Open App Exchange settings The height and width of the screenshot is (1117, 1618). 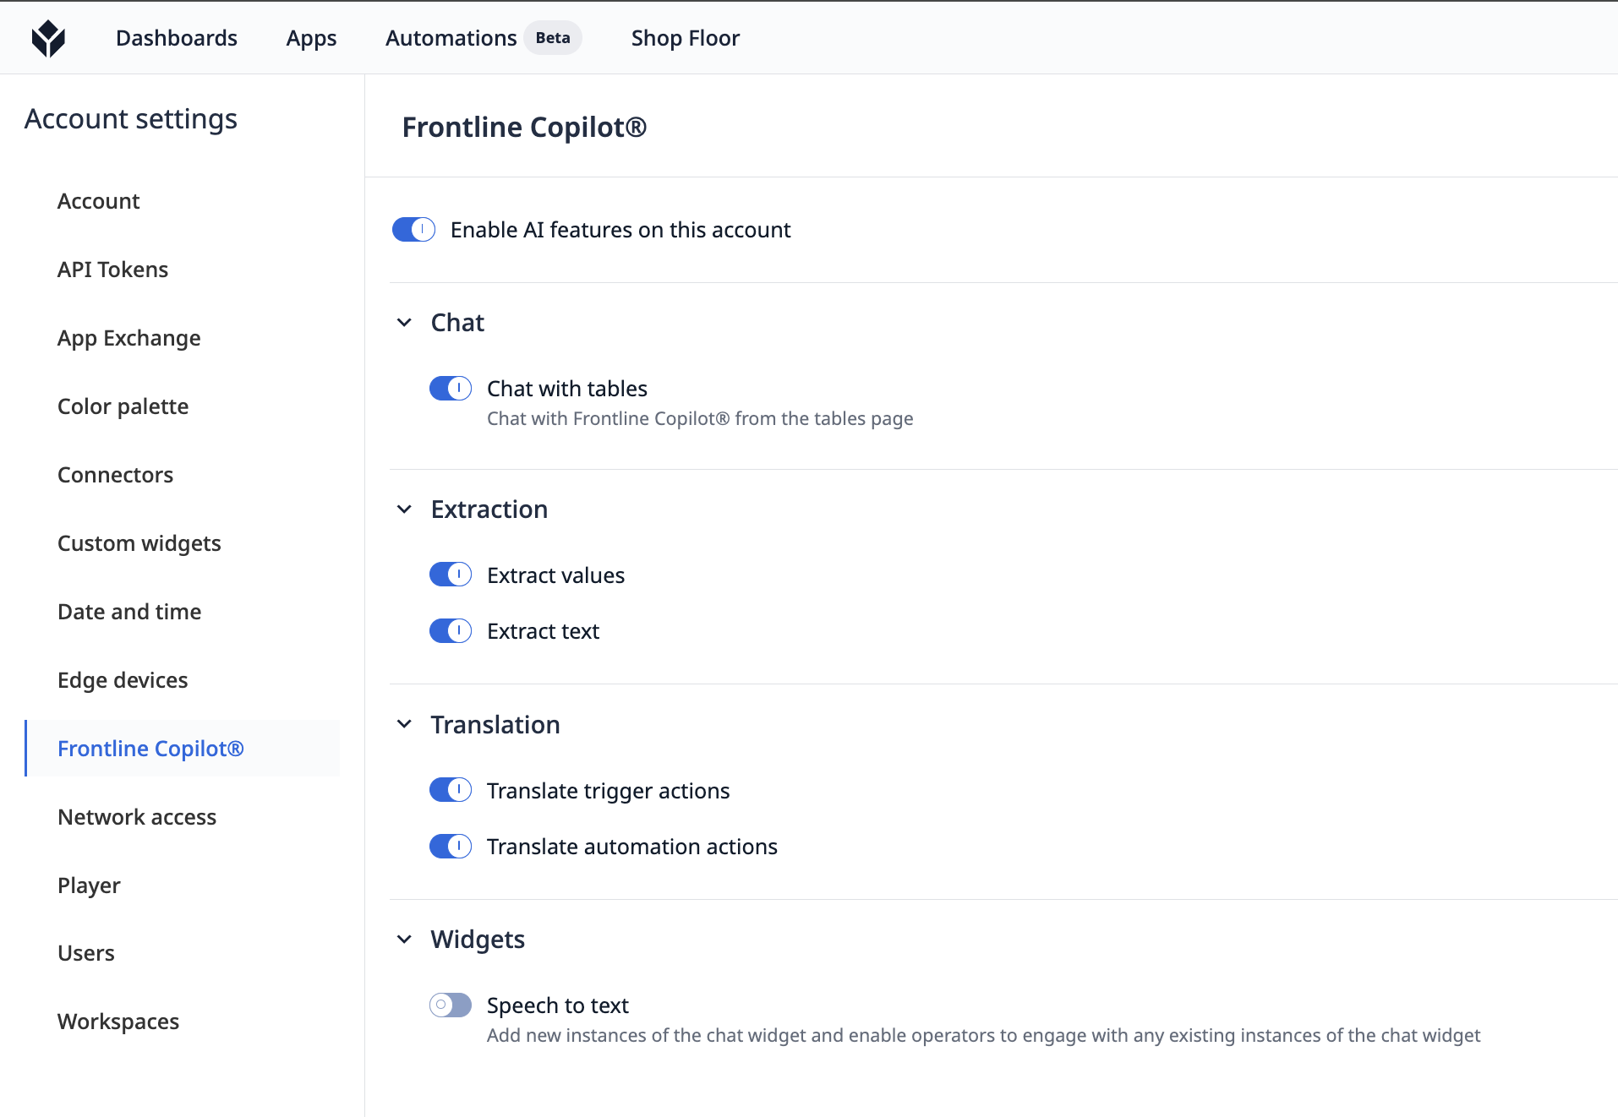(x=128, y=338)
